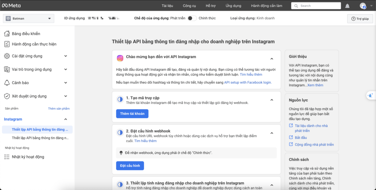
Task: Collapse the Chào mừng bạn đến với API Instagram card
Action: [x=272, y=59]
